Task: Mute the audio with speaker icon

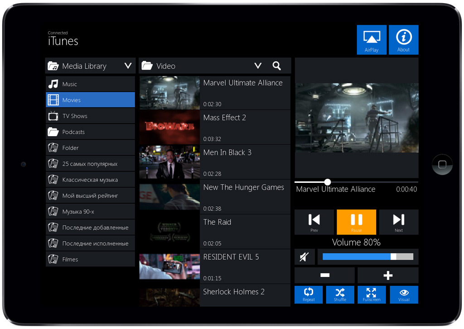Action: pyautogui.click(x=304, y=257)
